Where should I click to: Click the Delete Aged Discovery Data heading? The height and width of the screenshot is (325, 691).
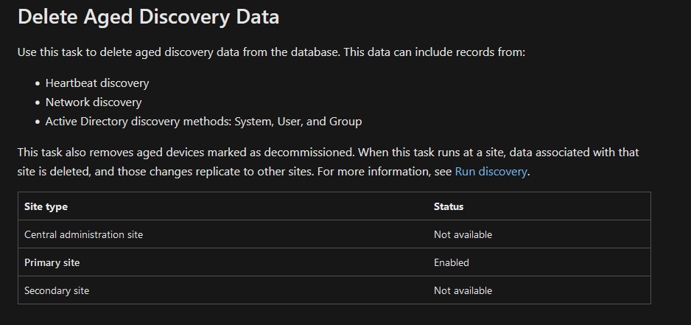pyautogui.click(x=149, y=17)
